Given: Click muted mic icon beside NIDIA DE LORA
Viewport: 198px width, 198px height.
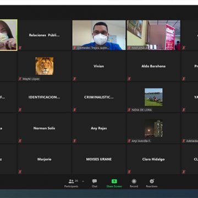Looking at the screenshot, I should click(129, 110).
